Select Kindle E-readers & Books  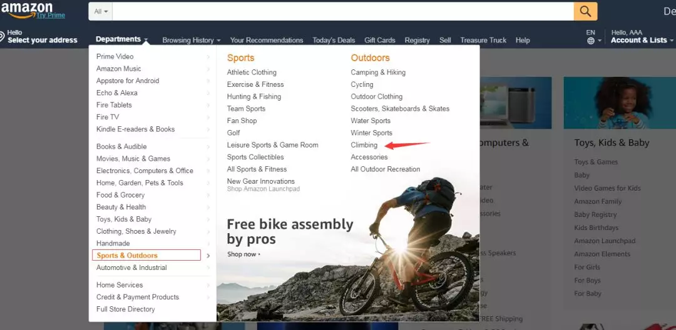135,129
